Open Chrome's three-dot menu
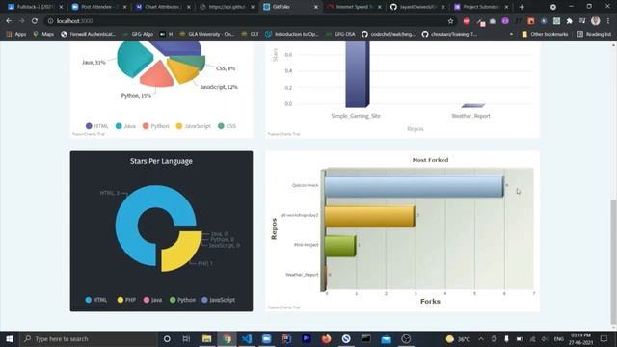617x347 pixels. point(608,21)
